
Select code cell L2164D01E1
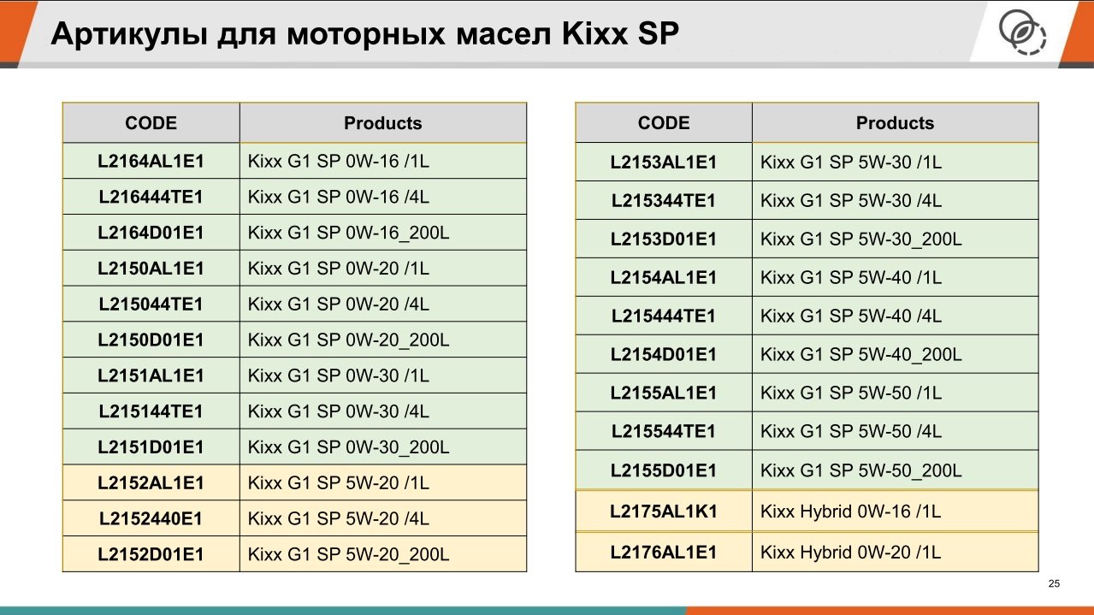click(x=151, y=233)
